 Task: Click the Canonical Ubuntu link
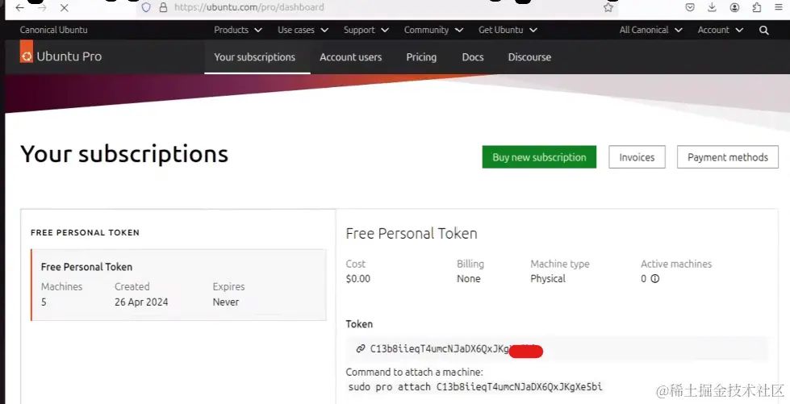[53, 30]
